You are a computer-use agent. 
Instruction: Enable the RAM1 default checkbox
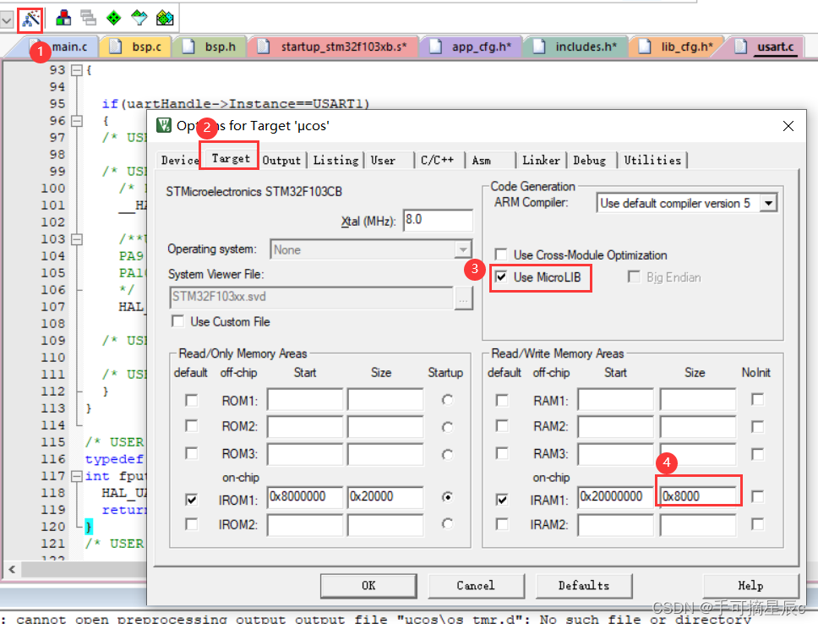tap(502, 401)
